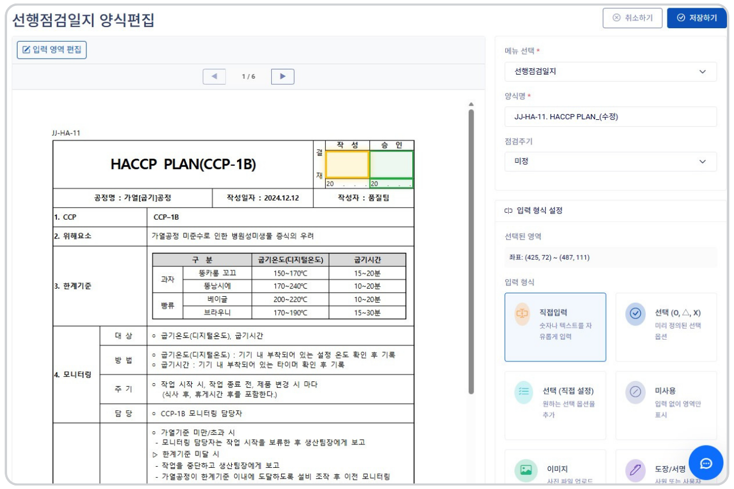Select 미사용 input format card
Viewport: 734px width, 489px height.
[666, 406]
